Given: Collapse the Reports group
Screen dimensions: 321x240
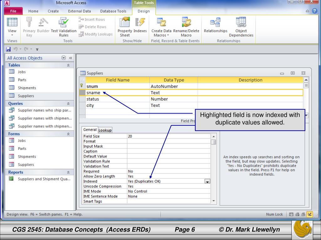Looking at the screenshot, I should 68,172.
